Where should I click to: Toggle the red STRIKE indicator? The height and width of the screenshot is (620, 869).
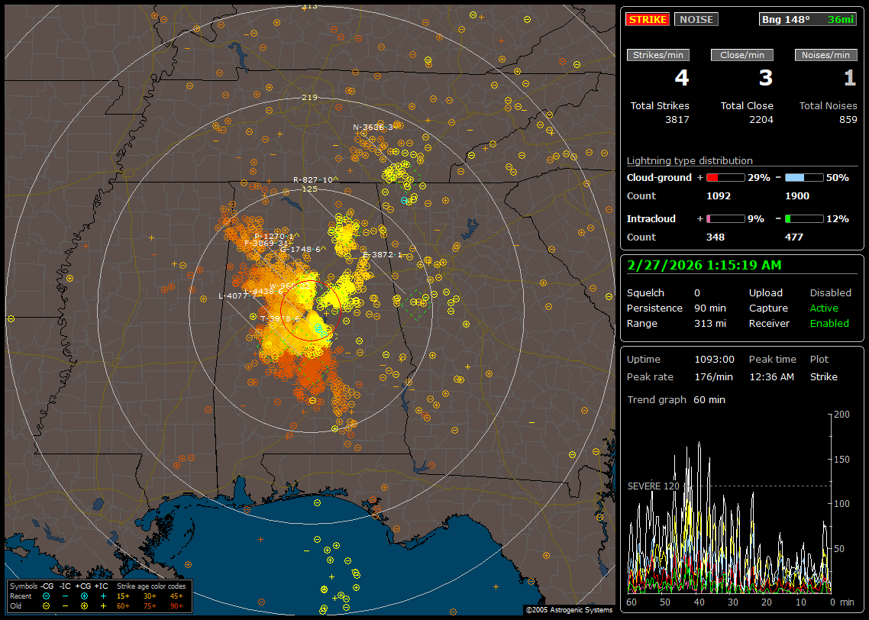pyautogui.click(x=648, y=20)
